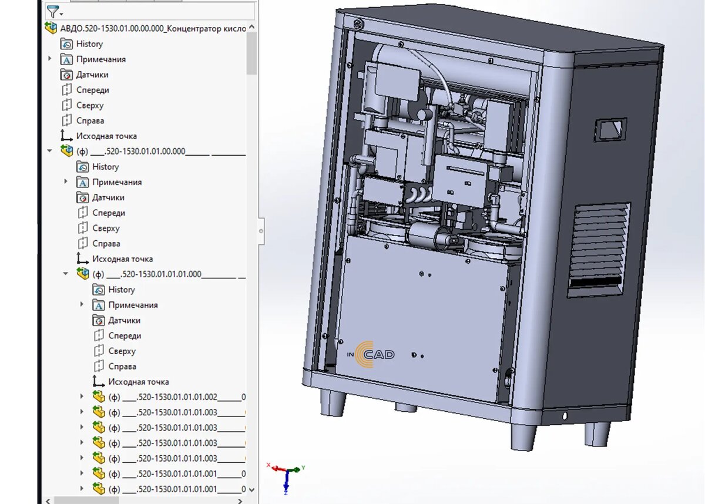Image resolution: width=705 pixels, height=504 pixels.
Task: Pick Сверху plane inside subassembly 01.01.01.000
Action: coord(114,351)
